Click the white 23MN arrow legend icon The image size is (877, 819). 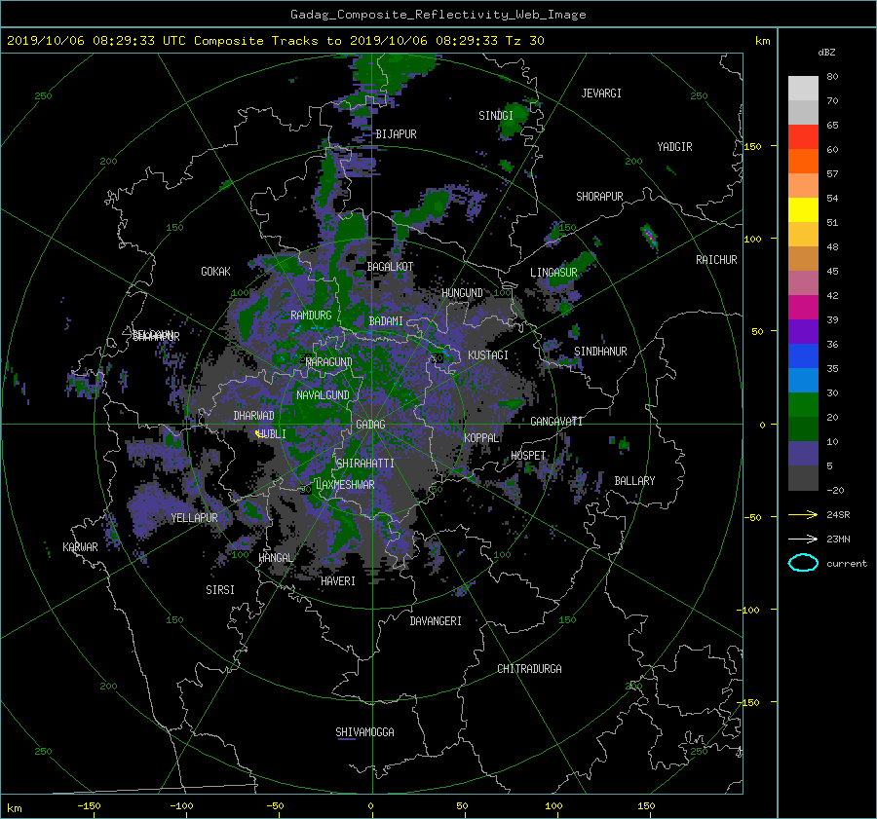point(803,539)
